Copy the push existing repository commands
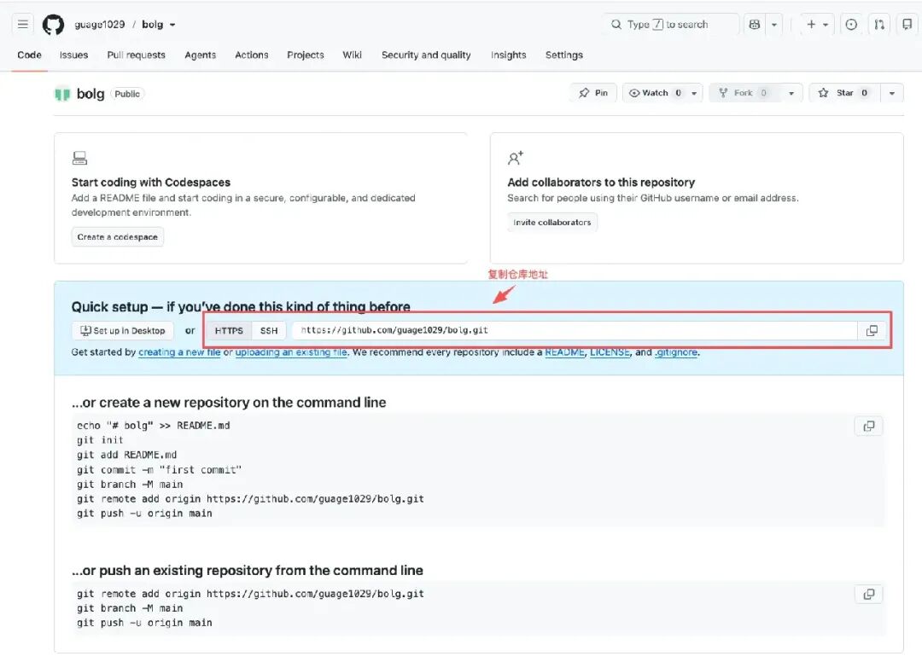 point(868,595)
